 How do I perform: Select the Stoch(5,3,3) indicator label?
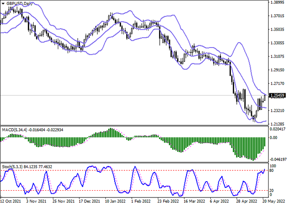click(13, 167)
